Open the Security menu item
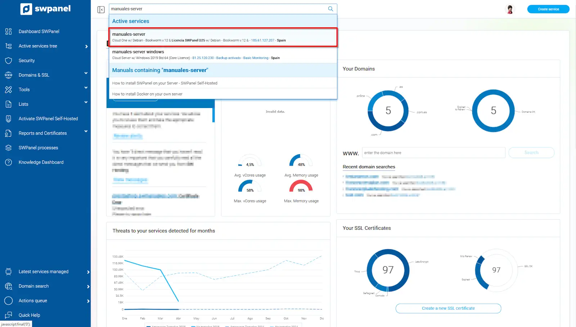Image resolution: width=576 pixels, height=327 pixels. (27, 61)
